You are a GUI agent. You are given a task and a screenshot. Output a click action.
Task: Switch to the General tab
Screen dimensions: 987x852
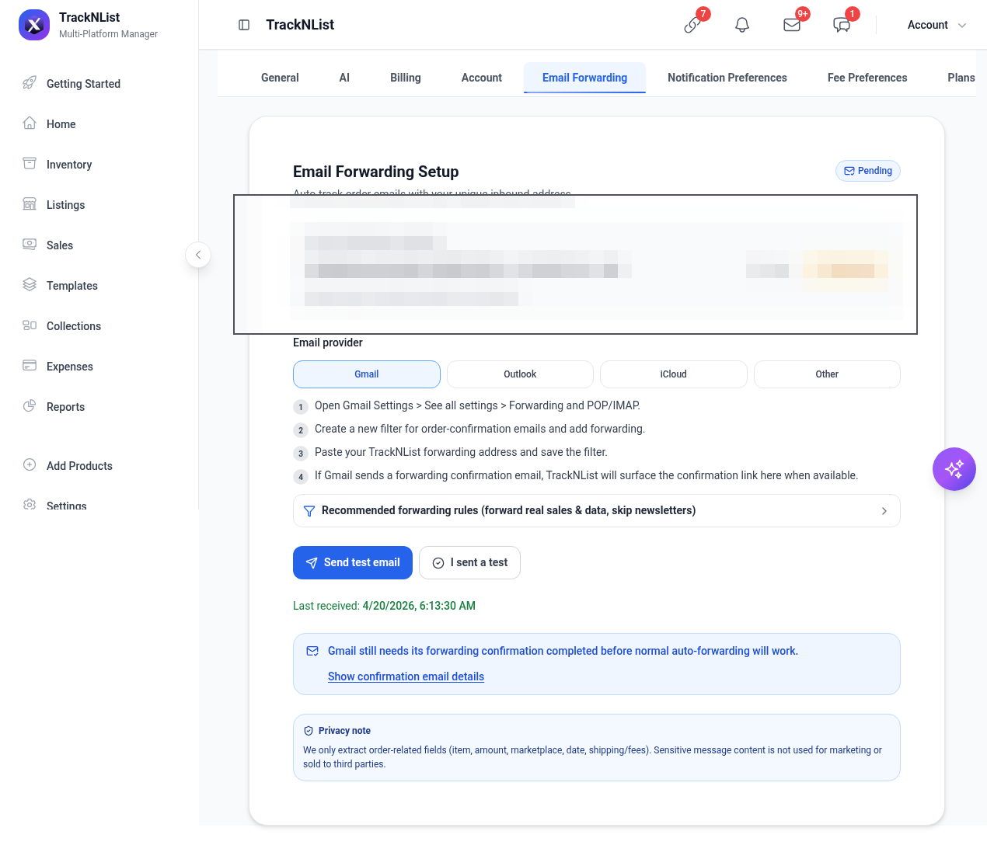click(280, 78)
